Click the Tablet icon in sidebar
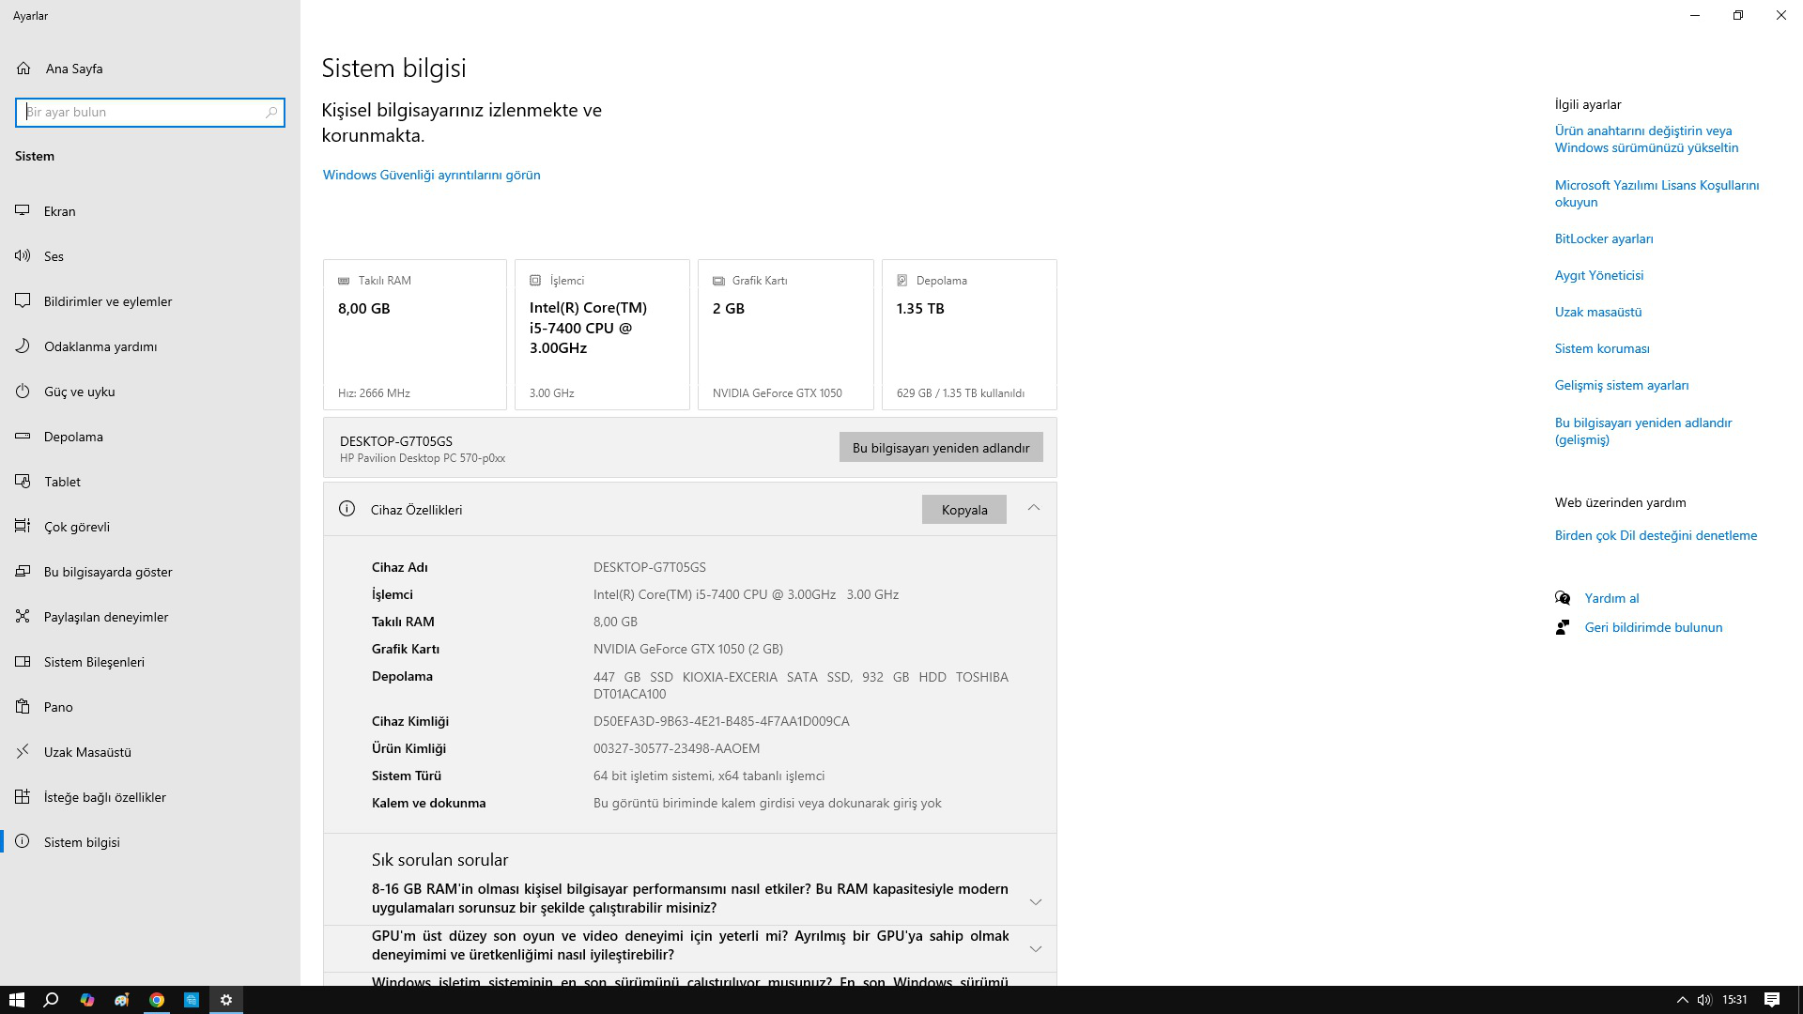This screenshot has width=1803, height=1014. (x=23, y=481)
